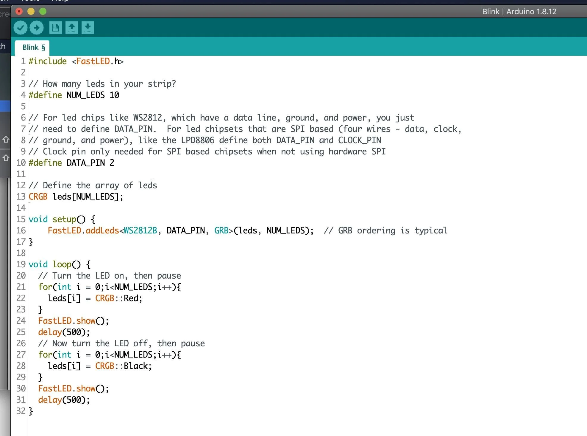Create a new sketch with the New icon
Screen dimensions: 587x436
(x=56, y=28)
